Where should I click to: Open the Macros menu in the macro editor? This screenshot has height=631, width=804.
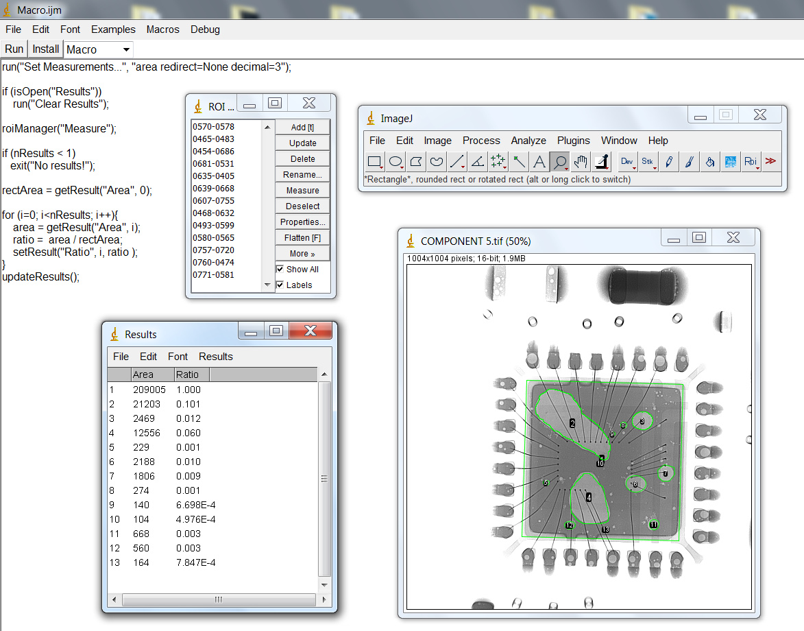point(162,29)
